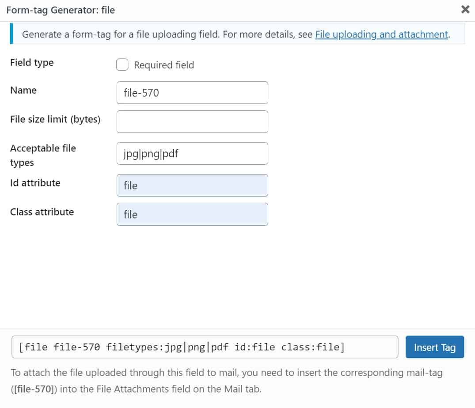The image size is (475, 408).
Task: Close the Form-tag Generator dialog
Action: click(x=465, y=9)
